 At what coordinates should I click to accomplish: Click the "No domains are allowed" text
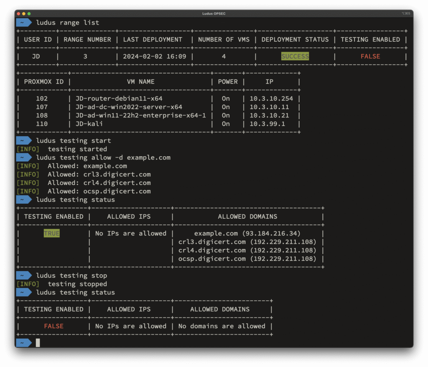[222, 326]
